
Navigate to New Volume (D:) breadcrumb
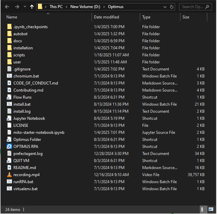tap(85, 7)
